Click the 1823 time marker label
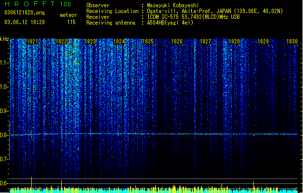Screen dimensions: 303x193 pyautogui.click(x=90, y=41)
